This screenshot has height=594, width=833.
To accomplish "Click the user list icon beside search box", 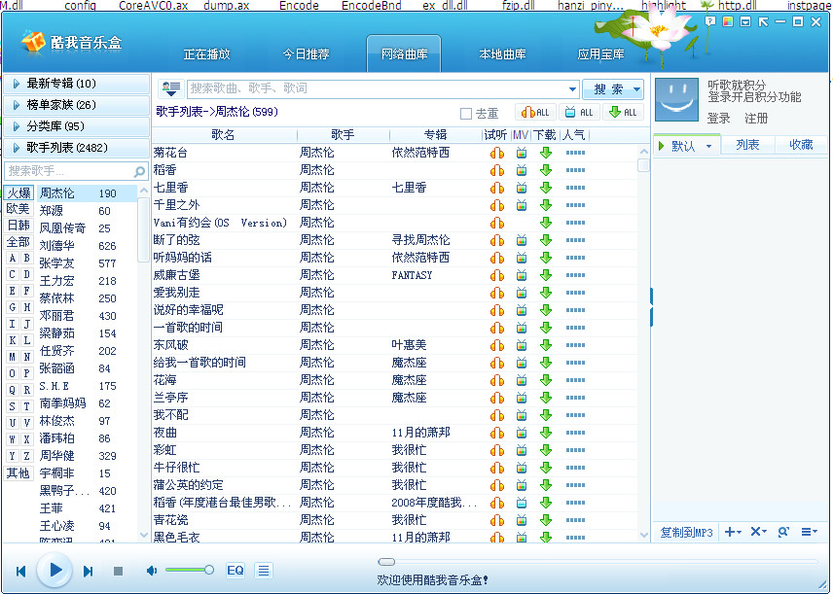I will tap(171, 88).
